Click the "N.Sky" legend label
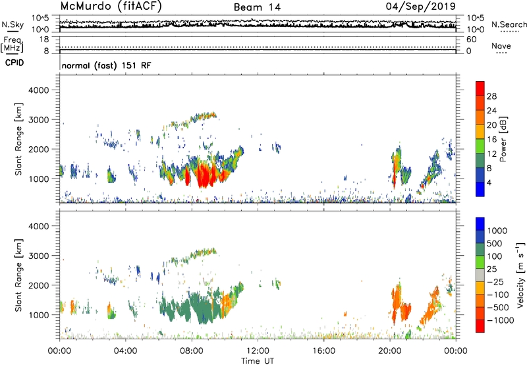 pyautogui.click(x=13, y=24)
